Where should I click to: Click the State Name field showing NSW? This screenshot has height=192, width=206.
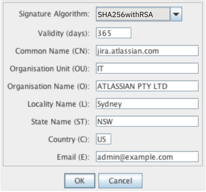coord(147,122)
